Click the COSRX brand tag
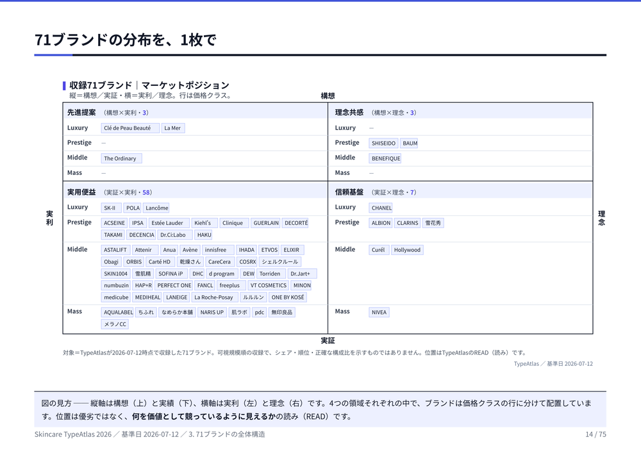The width and height of the screenshot is (641, 453). pos(247,262)
